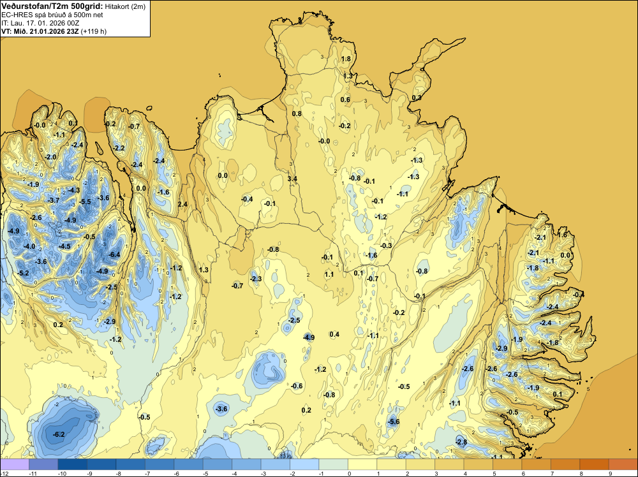
Task: Click the legend swatch between -5 and -4
Action: (218, 464)
